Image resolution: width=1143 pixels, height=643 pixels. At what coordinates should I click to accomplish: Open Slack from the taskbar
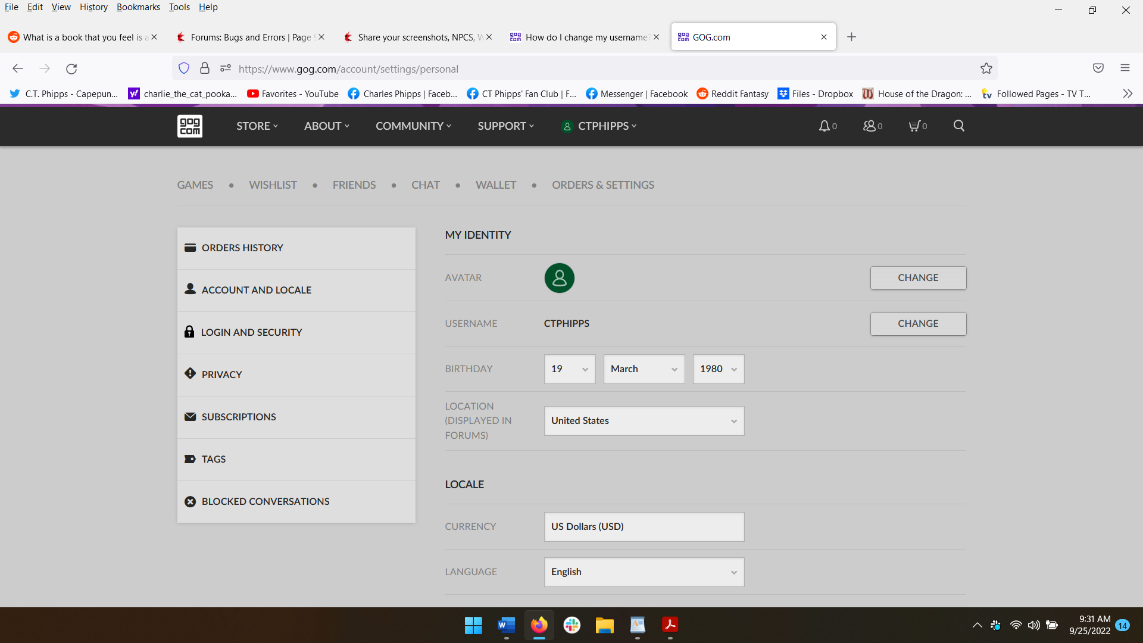[x=571, y=625]
